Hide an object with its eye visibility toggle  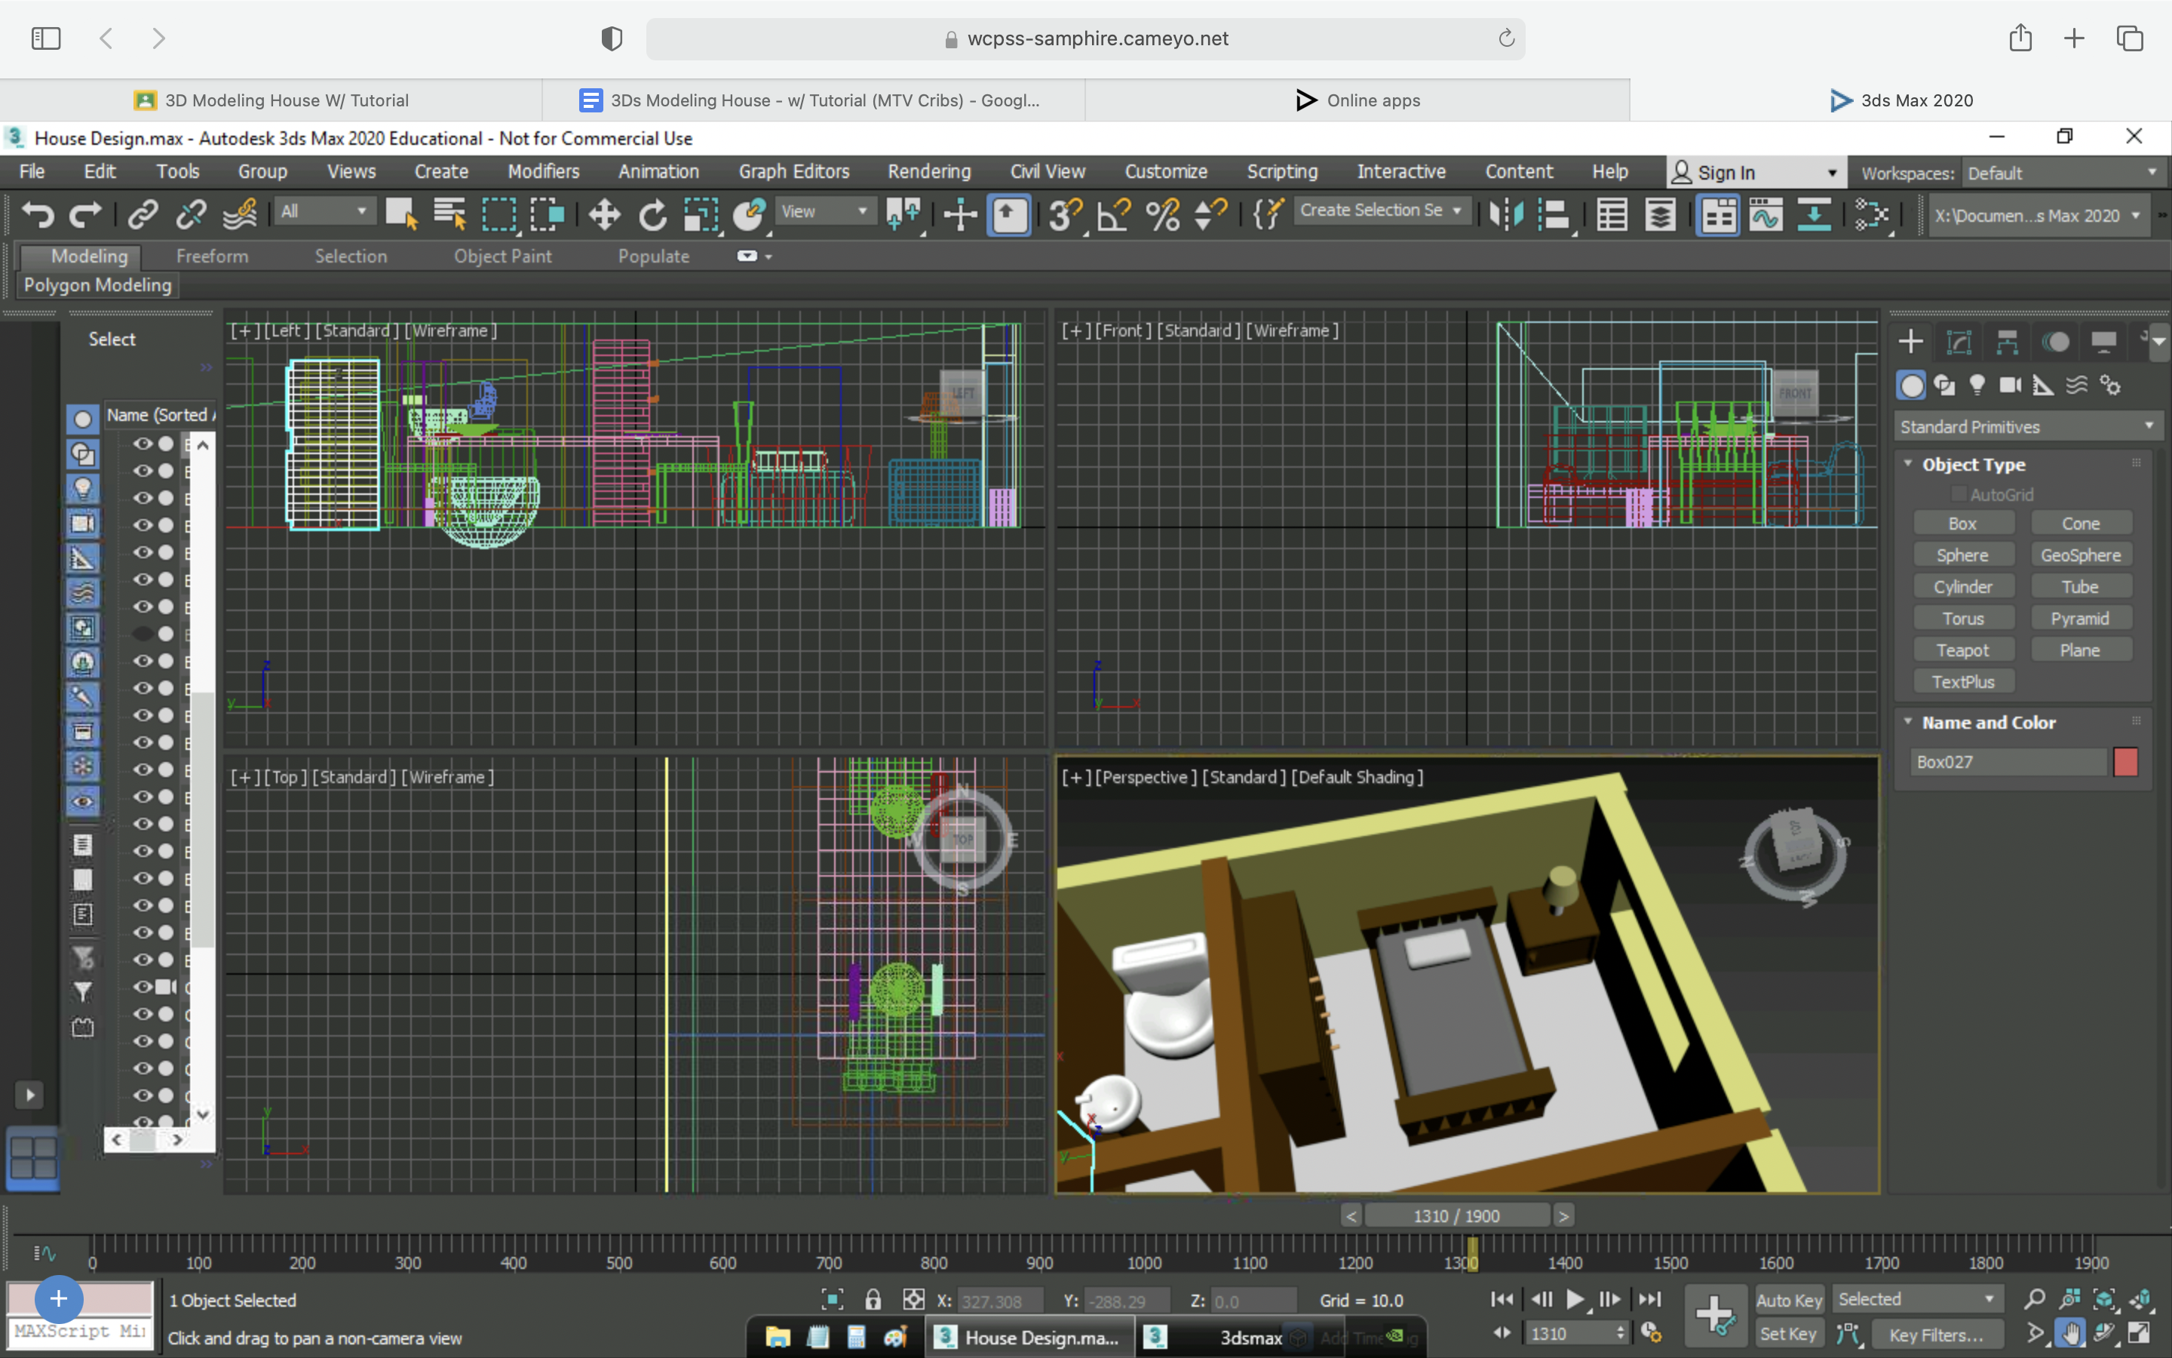click(x=143, y=443)
